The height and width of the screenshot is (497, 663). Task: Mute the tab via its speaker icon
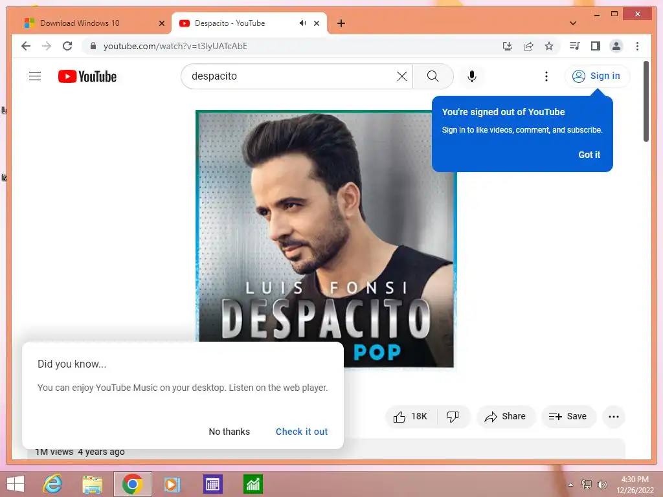click(302, 23)
